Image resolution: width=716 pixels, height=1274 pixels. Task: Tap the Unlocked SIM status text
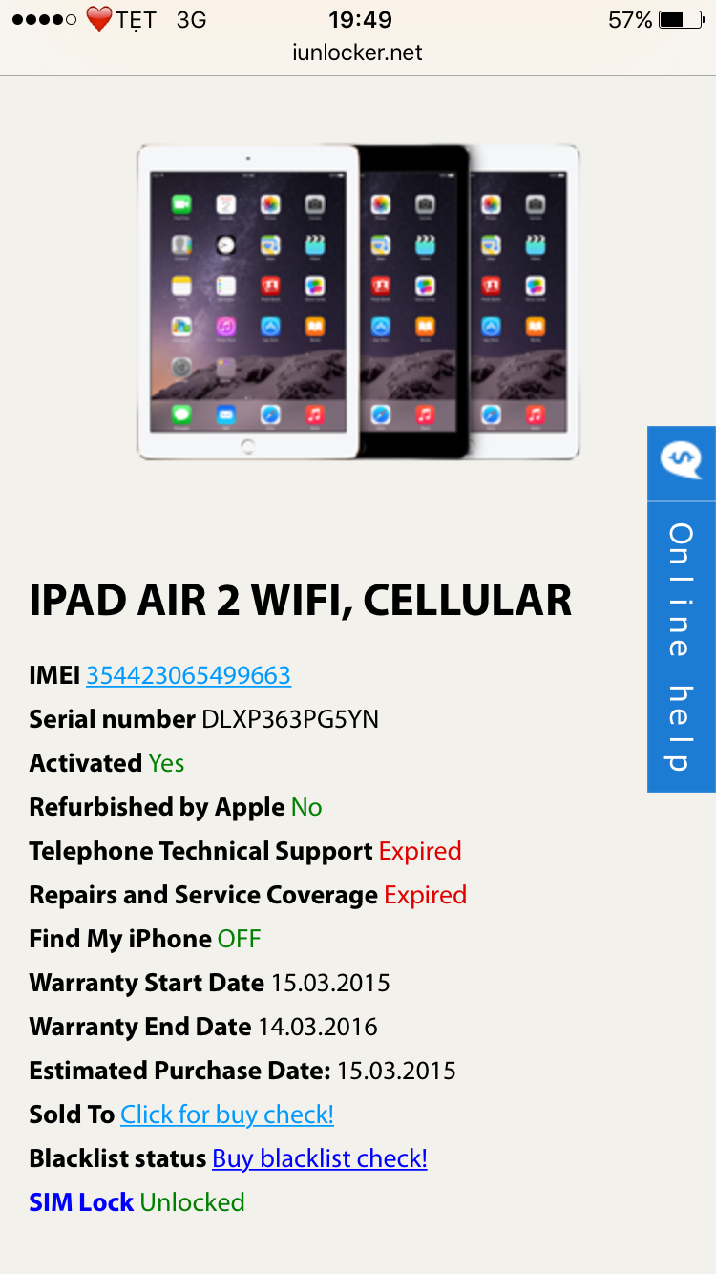click(192, 1202)
